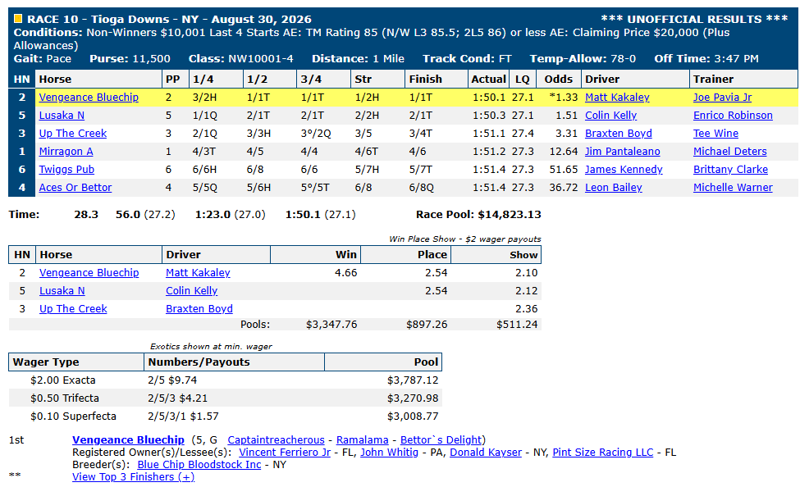Open owner Vincent Ferriero Jr link

tap(285, 453)
